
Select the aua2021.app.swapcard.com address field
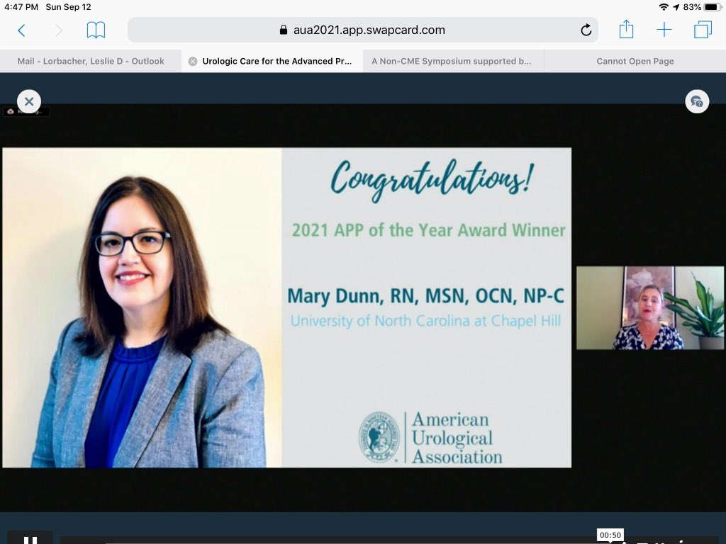(x=362, y=30)
